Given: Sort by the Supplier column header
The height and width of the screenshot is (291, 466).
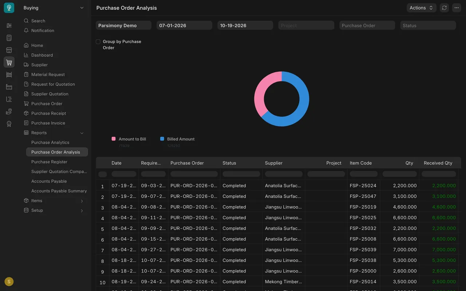Looking at the screenshot, I should (x=274, y=163).
